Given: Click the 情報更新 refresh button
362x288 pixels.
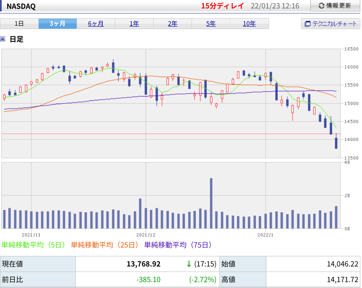Looking at the screenshot, I should point(335,5).
